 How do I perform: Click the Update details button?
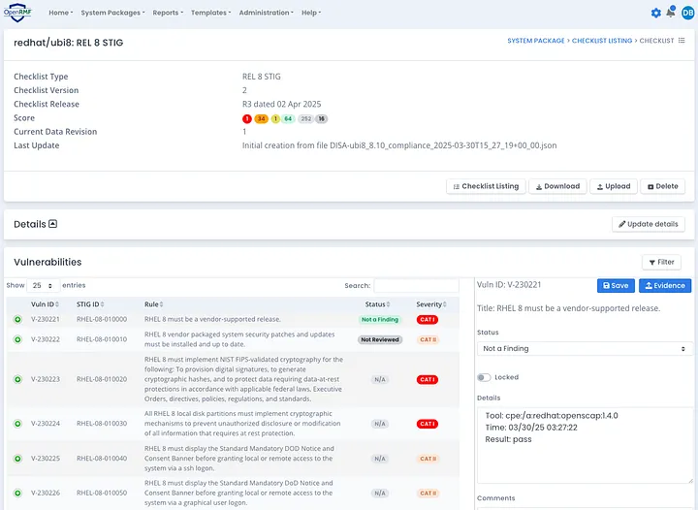point(649,224)
